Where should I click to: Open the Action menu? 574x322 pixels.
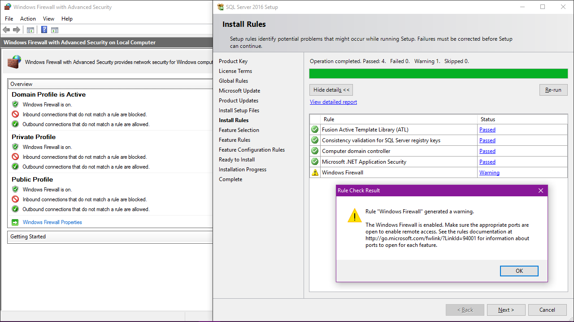[x=28, y=19]
